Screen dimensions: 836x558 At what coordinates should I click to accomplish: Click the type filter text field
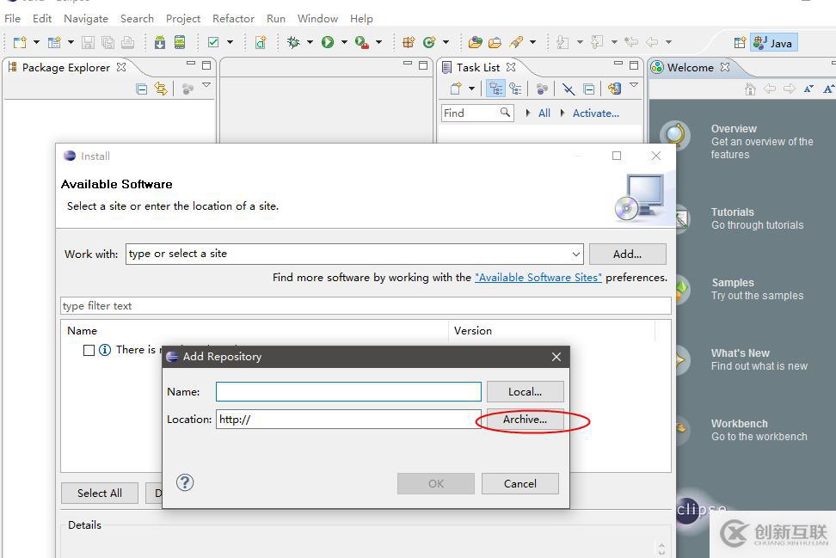(366, 306)
